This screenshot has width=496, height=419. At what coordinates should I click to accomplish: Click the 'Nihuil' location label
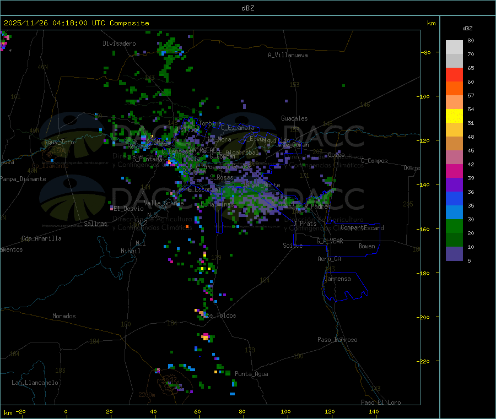click(x=131, y=251)
